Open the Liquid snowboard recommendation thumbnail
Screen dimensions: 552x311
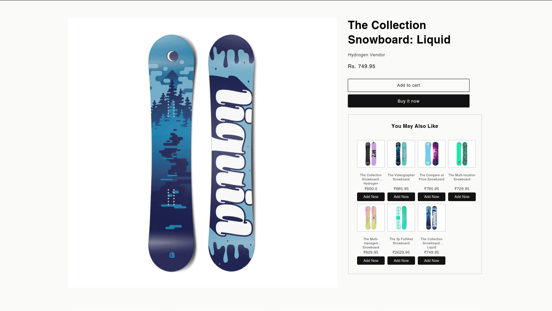pyautogui.click(x=432, y=218)
